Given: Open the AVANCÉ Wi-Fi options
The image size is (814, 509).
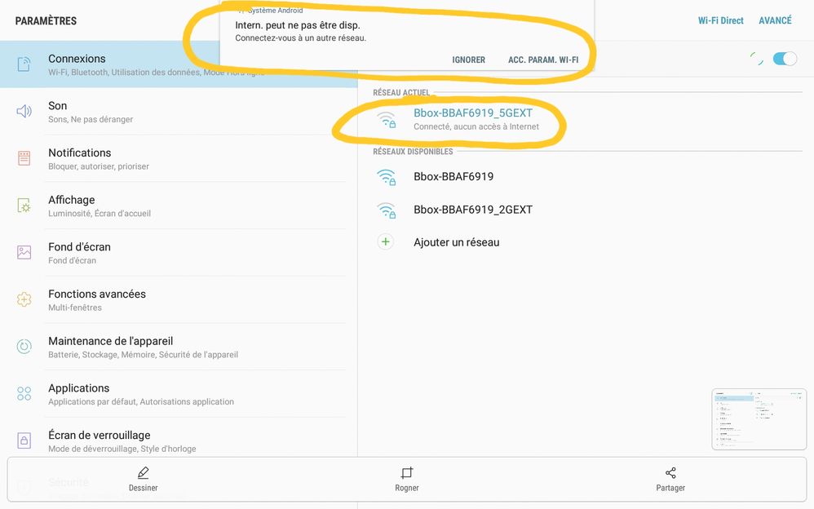Looking at the screenshot, I should (x=775, y=20).
